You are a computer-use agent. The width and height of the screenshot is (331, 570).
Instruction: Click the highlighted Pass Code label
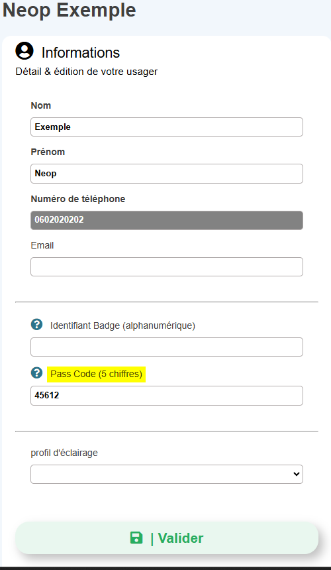click(x=96, y=374)
